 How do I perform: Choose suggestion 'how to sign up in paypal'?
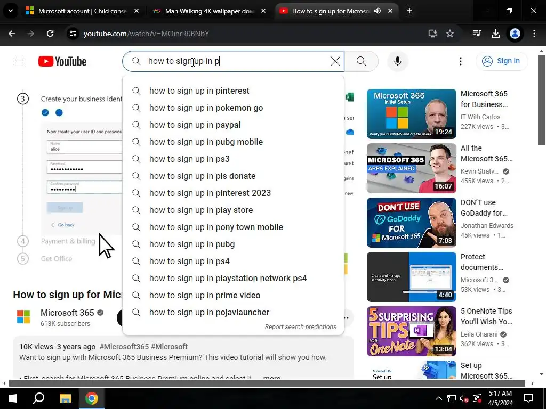[x=234, y=125]
